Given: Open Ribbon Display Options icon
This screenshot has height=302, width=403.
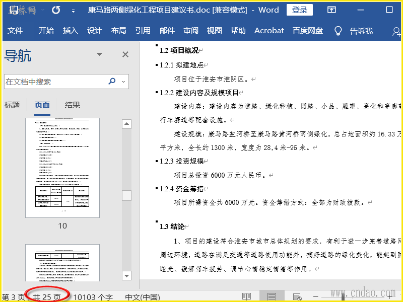Looking at the screenshot, I should coord(331,10).
